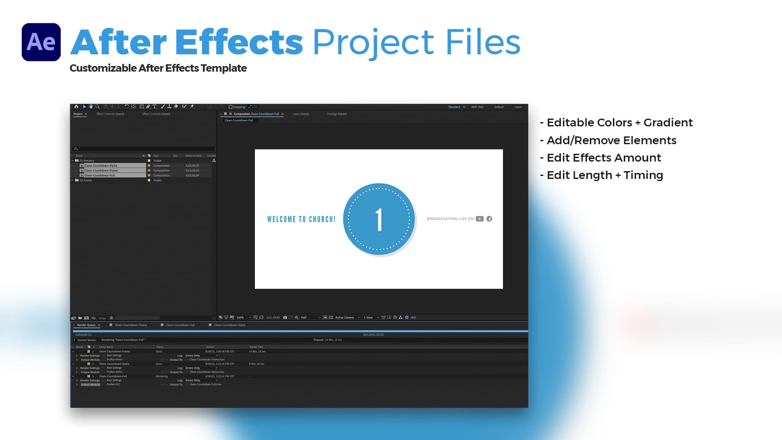Open the Clean-Countdown-Frame timeline tab

(x=131, y=325)
